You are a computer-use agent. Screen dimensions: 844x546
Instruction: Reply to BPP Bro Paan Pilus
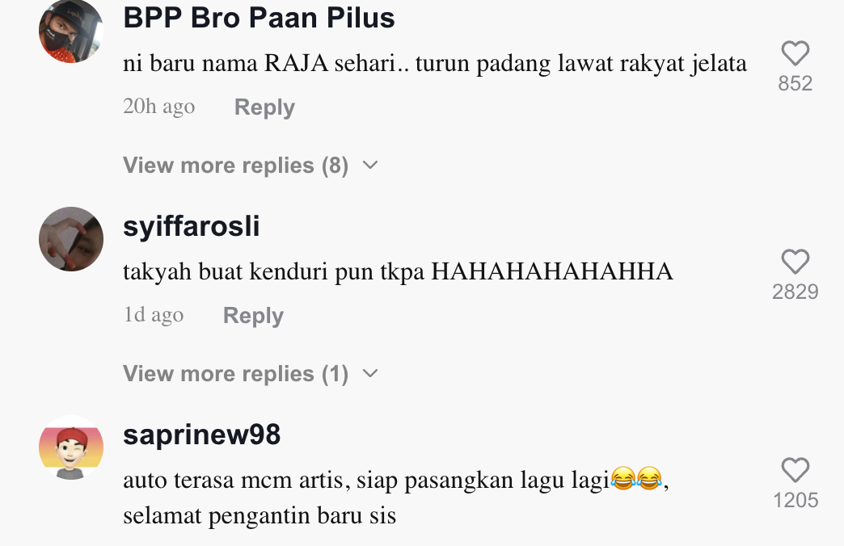point(264,107)
